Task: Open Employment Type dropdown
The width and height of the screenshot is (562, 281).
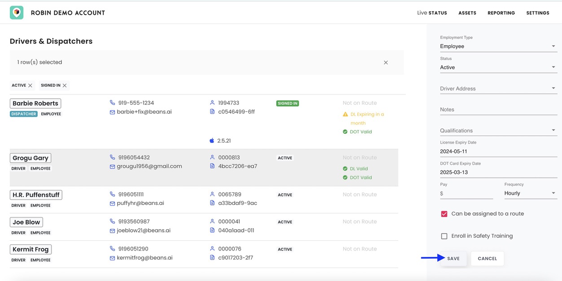Action: coord(498,46)
